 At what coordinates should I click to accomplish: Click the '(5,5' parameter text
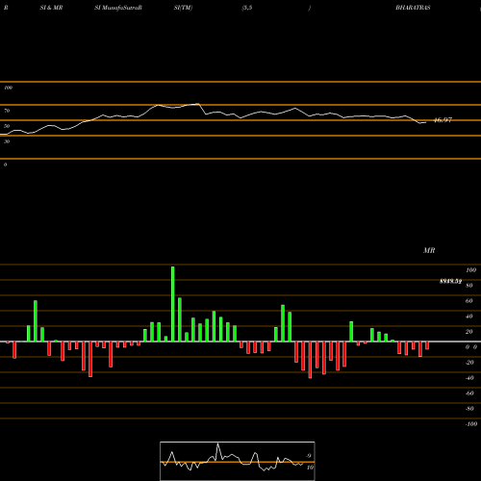pos(247,8)
